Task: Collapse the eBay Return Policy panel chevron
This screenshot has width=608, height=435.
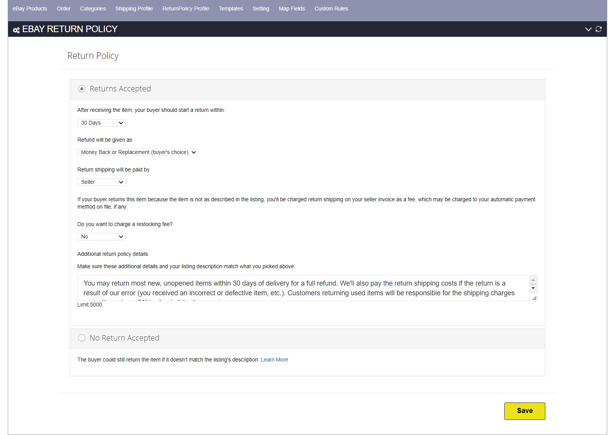Action: coord(588,29)
